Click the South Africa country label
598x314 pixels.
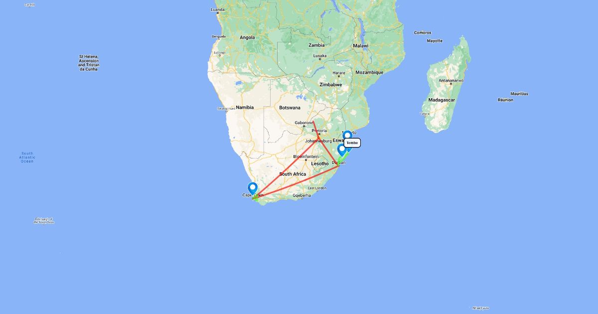[x=293, y=174]
